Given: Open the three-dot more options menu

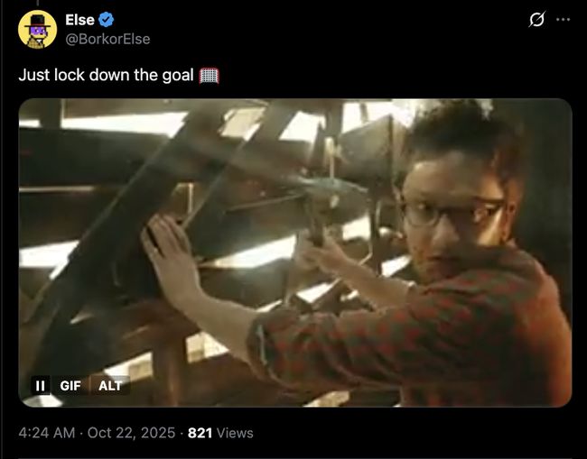Looking at the screenshot, I should click(x=563, y=20).
